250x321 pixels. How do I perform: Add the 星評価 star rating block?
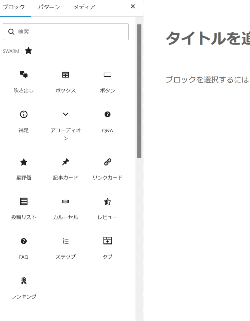(x=24, y=169)
